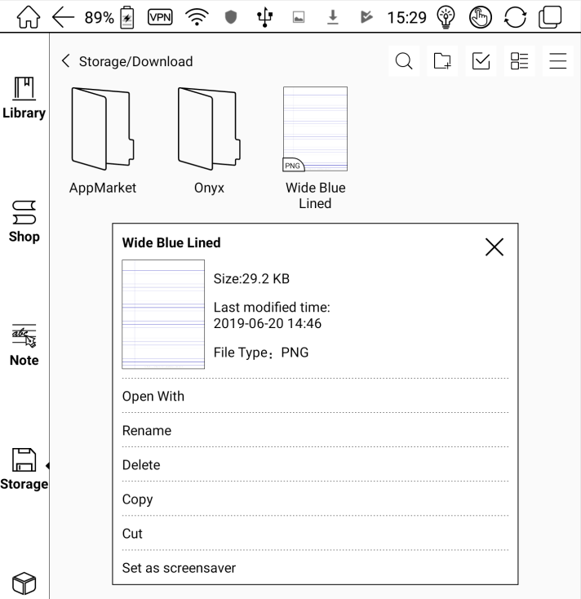Tap the Play Store notification icon

(366, 17)
